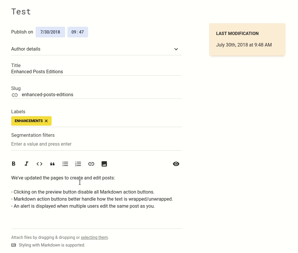
Task: Insert a bulleted list
Action: point(65,164)
